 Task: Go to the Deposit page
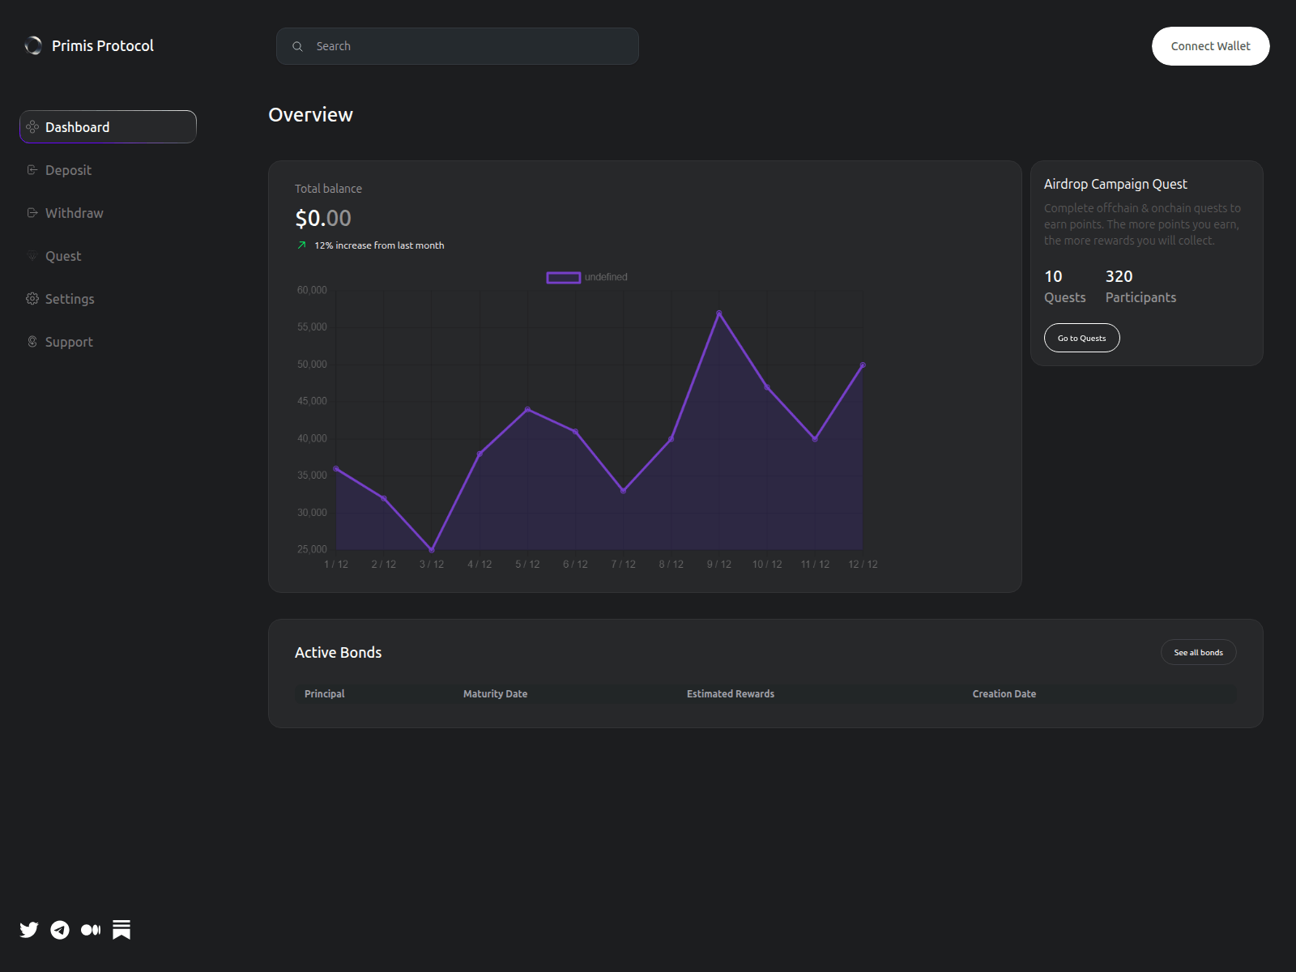pyautogui.click(x=108, y=170)
